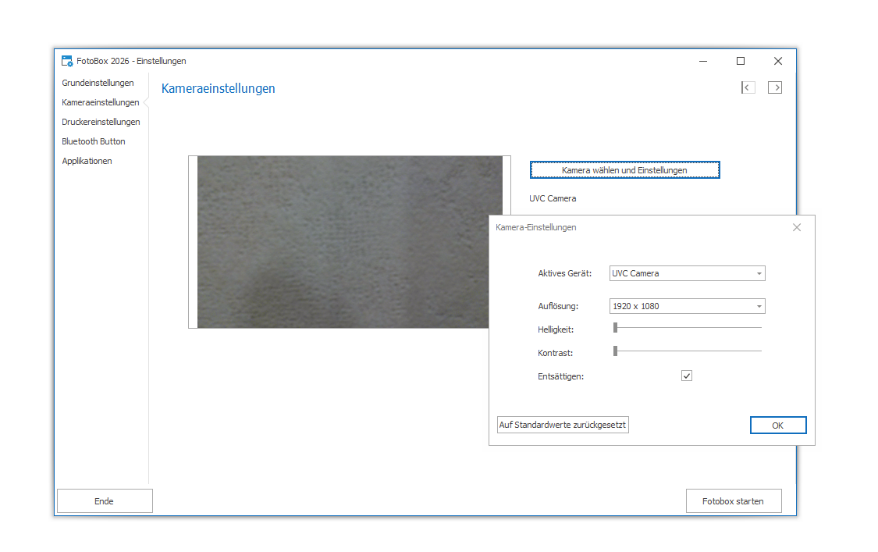Select Kameraeinstellungen in the sidebar
The width and height of the screenshot is (878, 552).
100,102
